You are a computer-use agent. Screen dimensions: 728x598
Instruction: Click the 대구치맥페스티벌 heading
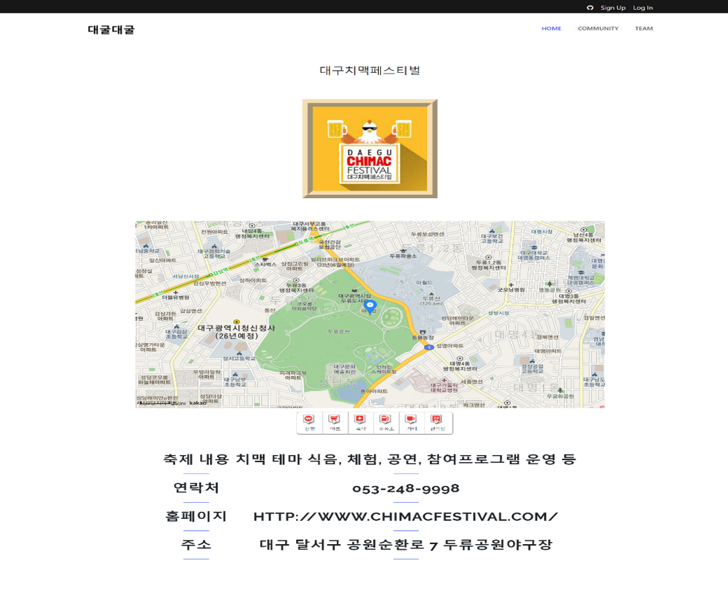pos(370,71)
